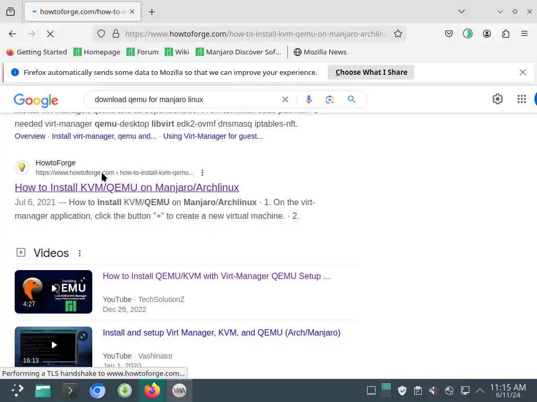This screenshot has width=537, height=402.
Task: Open Virtual Machine Manager taskbar icon
Action: click(x=179, y=390)
